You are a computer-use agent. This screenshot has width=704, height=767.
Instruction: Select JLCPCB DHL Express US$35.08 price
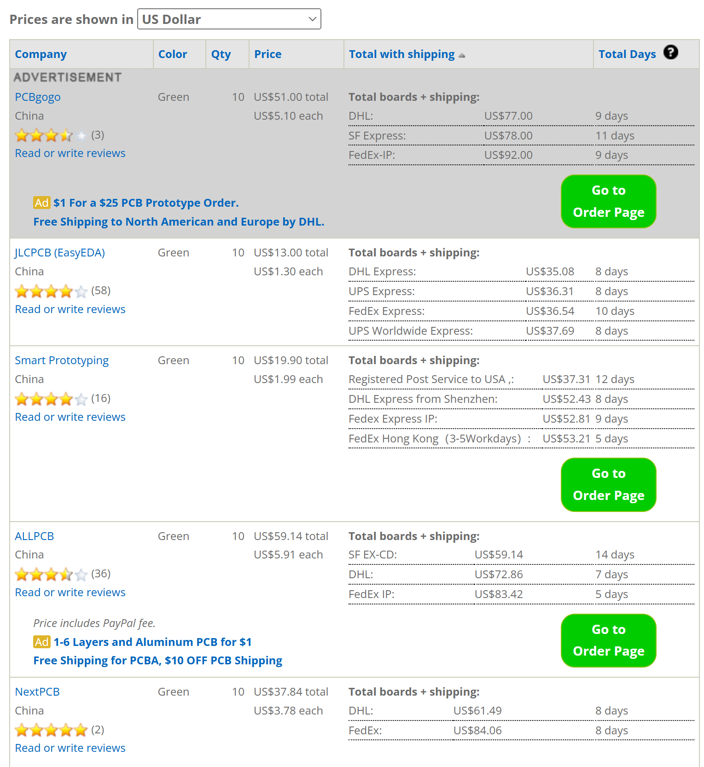click(550, 272)
